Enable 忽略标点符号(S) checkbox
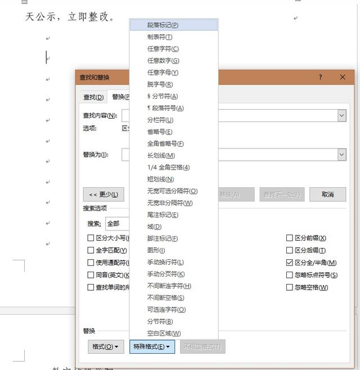Screen dimensions: 360x370 [290, 275]
